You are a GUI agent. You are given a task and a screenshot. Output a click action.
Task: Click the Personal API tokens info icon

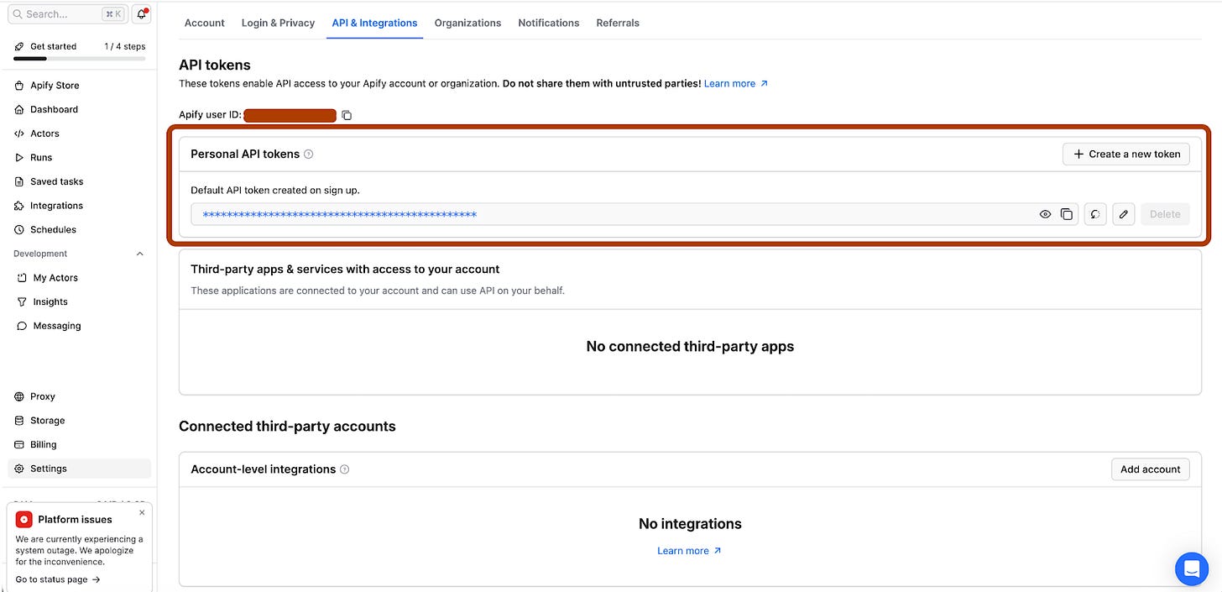pyautogui.click(x=309, y=155)
